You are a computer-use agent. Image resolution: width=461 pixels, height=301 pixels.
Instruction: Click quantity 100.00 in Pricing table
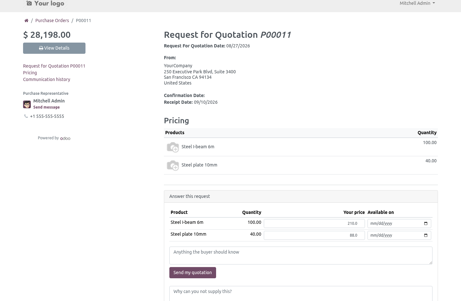point(430,142)
